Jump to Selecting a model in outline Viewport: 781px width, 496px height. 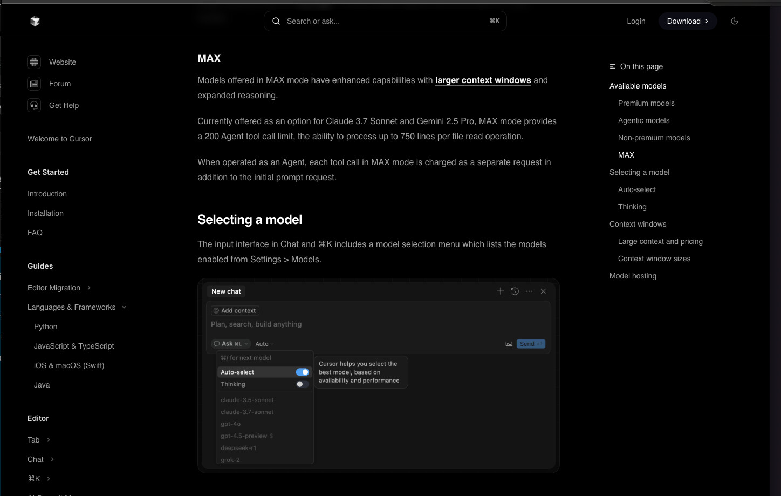tap(639, 172)
